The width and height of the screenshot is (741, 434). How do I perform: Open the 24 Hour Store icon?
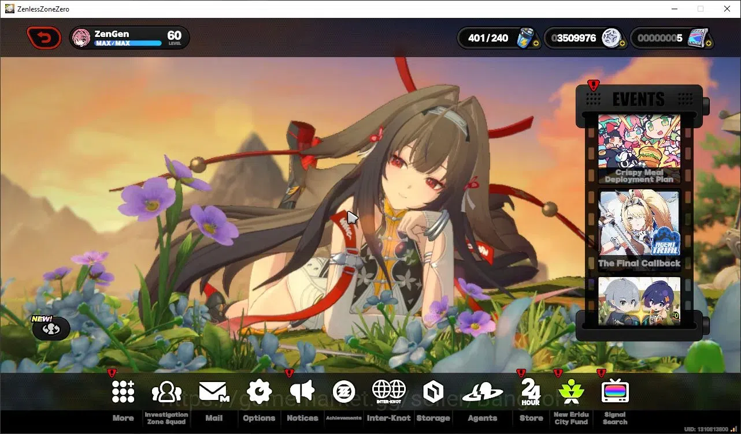531,392
